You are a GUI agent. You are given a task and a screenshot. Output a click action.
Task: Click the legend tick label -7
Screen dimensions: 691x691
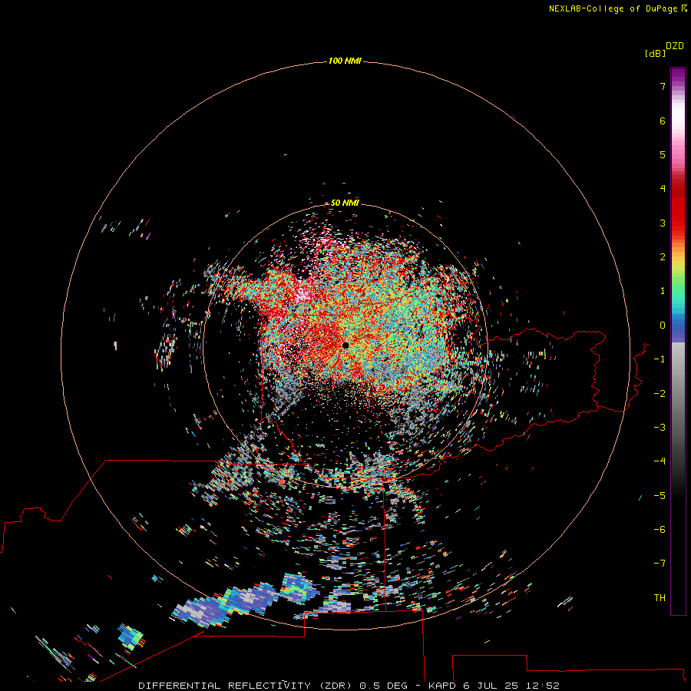click(x=660, y=564)
